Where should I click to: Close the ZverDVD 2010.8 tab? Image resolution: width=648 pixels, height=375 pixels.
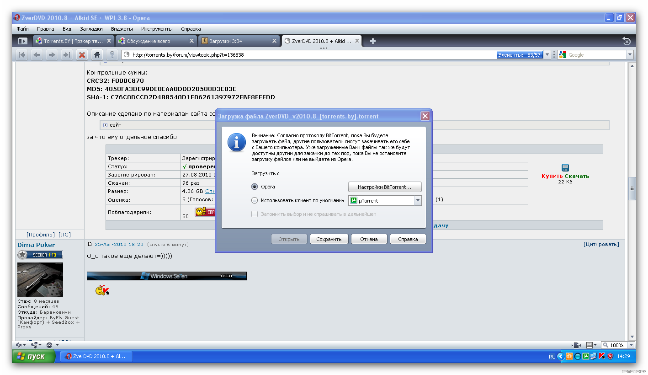point(357,41)
